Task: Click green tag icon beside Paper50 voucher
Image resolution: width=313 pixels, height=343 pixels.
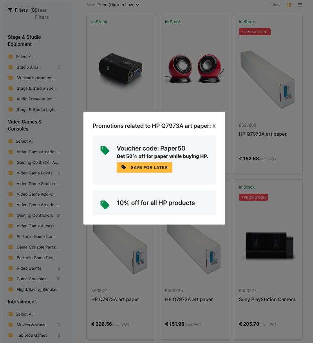Action: (105, 150)
